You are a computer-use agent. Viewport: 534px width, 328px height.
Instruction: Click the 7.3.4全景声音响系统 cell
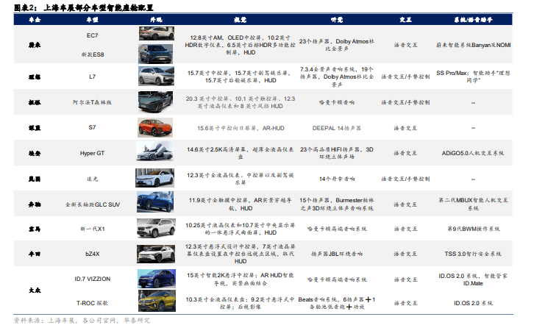pyautogui.click(x=336, y=76)
